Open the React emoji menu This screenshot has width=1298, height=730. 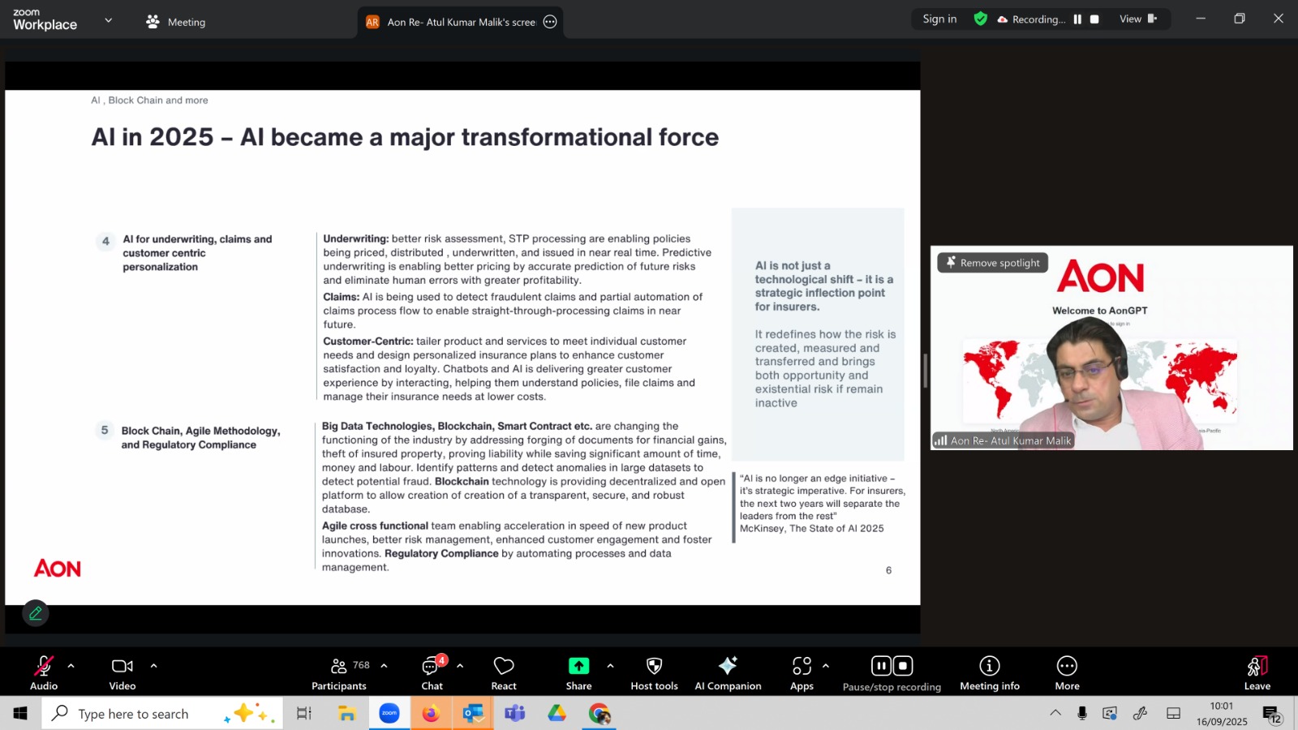504,672
